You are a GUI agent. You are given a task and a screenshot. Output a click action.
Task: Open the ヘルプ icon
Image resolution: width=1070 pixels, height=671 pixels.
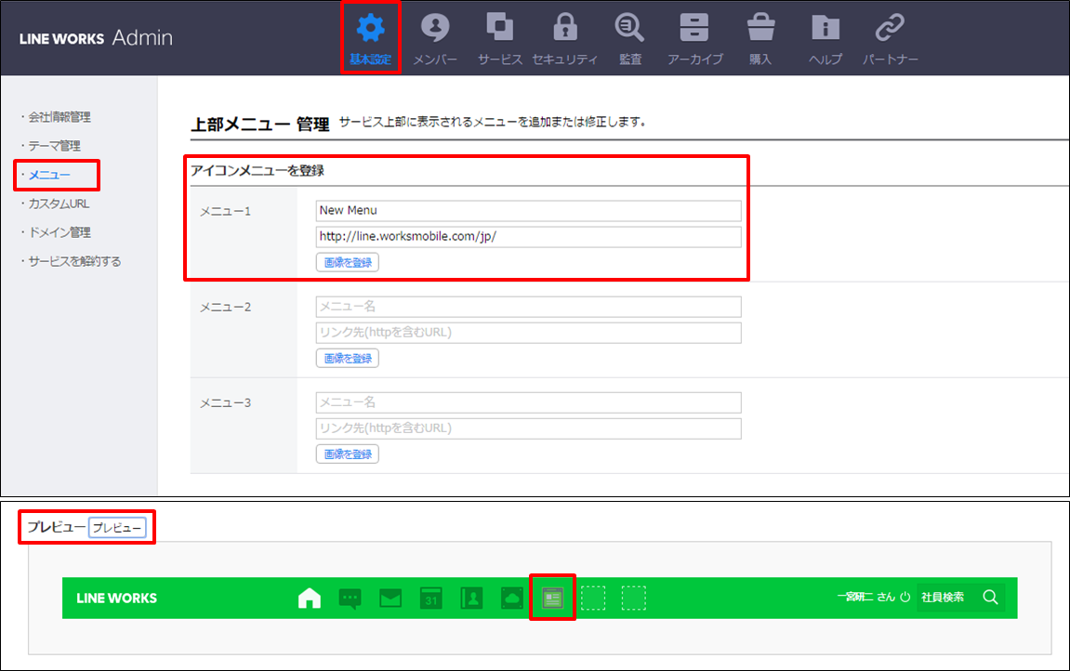click(825, 30)
